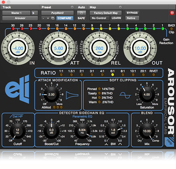
Task: Open the insert position b selector
Action: (x=35, y=13)
